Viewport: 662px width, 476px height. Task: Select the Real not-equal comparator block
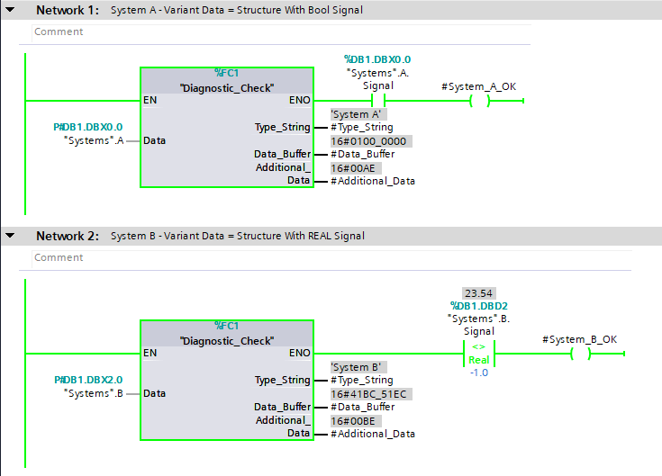click(x=476, y=353)
